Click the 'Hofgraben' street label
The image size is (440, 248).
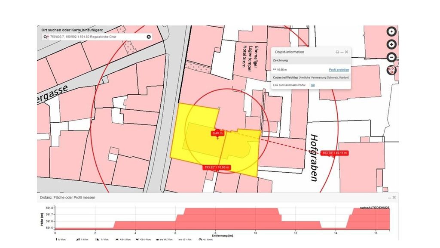pos(314,158)
